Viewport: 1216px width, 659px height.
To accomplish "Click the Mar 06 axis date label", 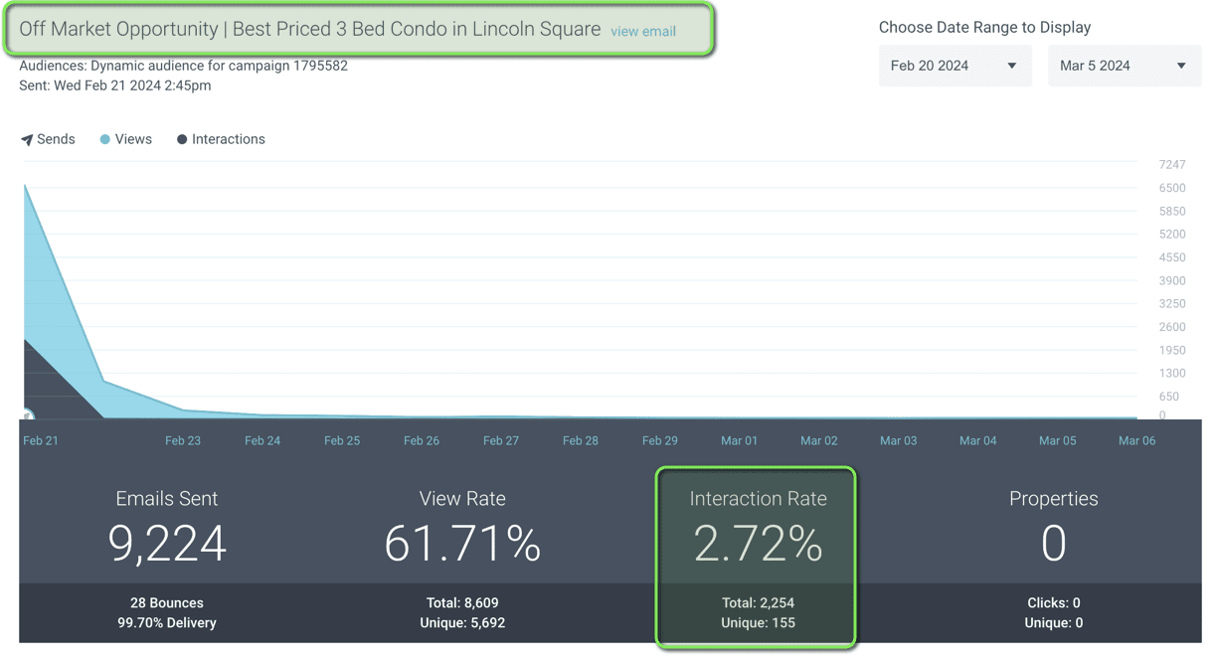I will [x=1136, y=440].
